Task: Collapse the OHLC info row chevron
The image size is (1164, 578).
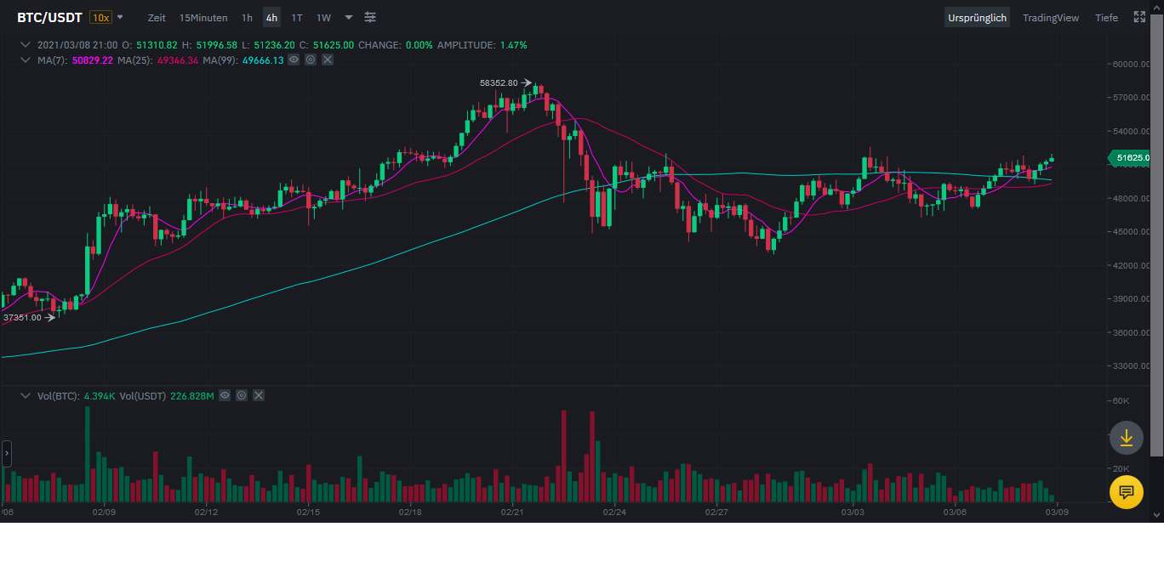Action: pos(26,45)
